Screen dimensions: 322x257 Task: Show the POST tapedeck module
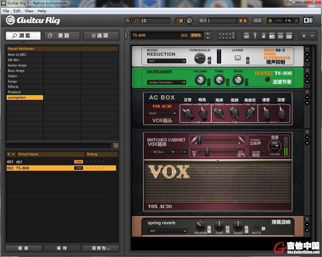pyautogui.click(x=280, y=35)
